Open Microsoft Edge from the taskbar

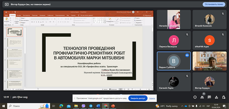pos(61,106)
